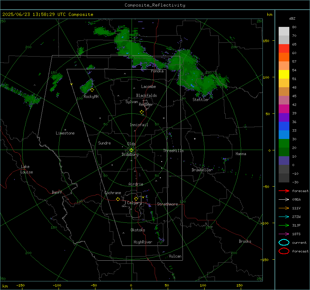Select the purple 10 dBZ color swatch

click(284, 160)
